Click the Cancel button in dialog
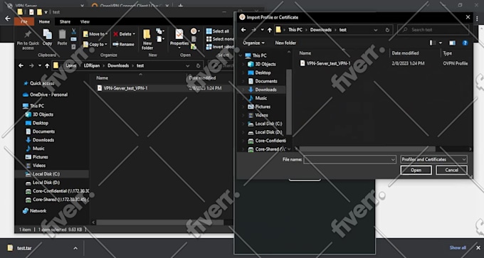 451,170
